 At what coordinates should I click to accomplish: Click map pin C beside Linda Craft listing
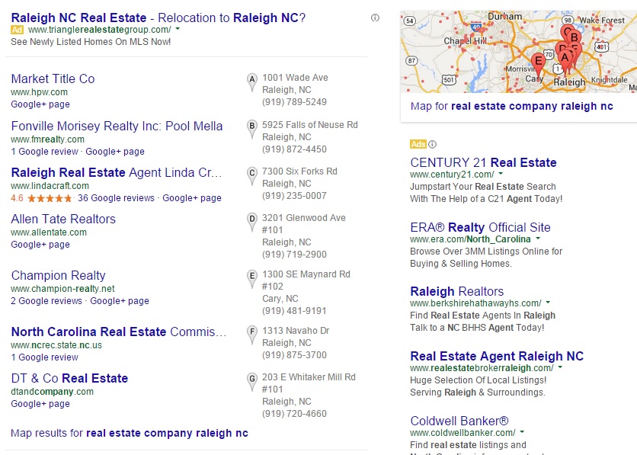click(252, 175)
